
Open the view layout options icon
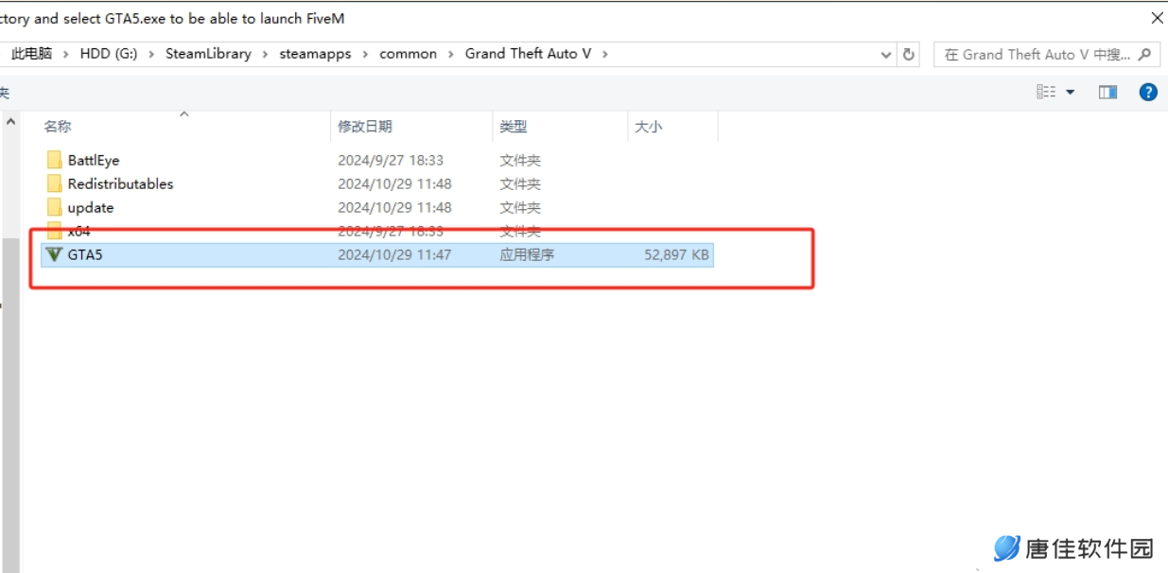coord(1046,92)
